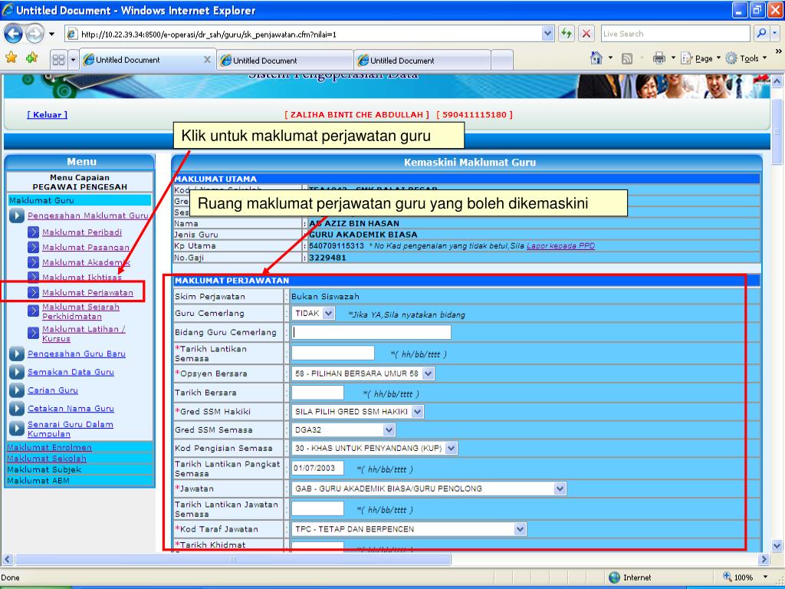Open the Maklumat Perjawatan link
Image resolution: width=785 pixels, height=589 pixels.
(x=87, y=292)
